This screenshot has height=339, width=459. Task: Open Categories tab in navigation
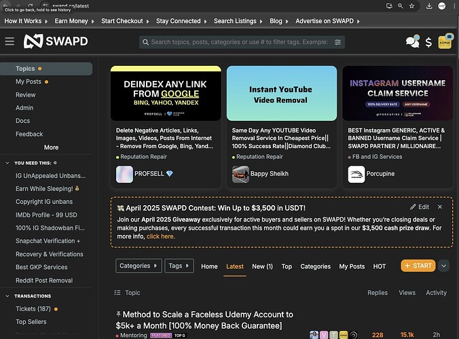(x=315, y=266)
